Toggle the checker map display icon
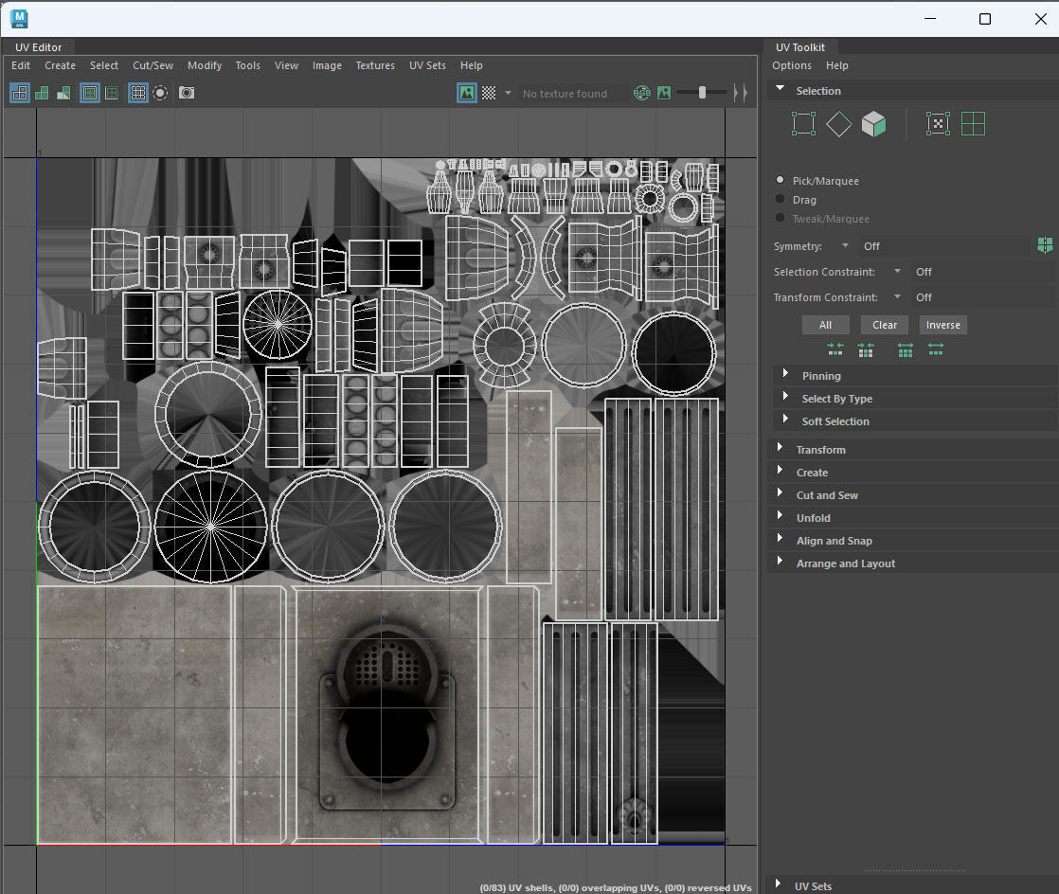Viewport: 1059px width, 894px height. click(x=489, y=93)
